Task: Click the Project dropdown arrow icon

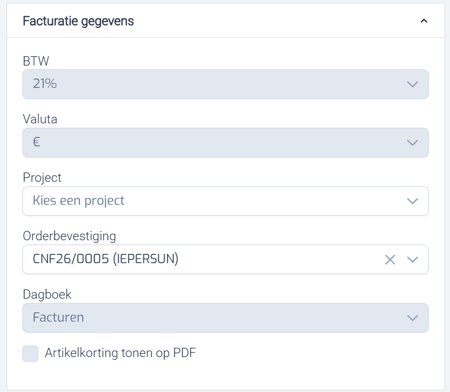Action: [x=412, y=201]
